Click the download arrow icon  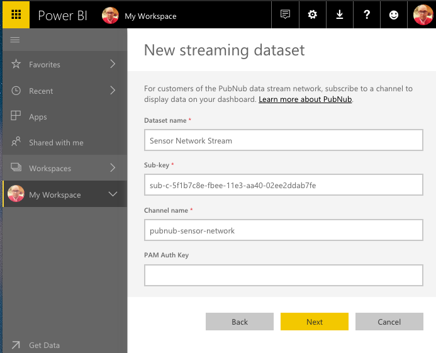(x=340, y=14)
